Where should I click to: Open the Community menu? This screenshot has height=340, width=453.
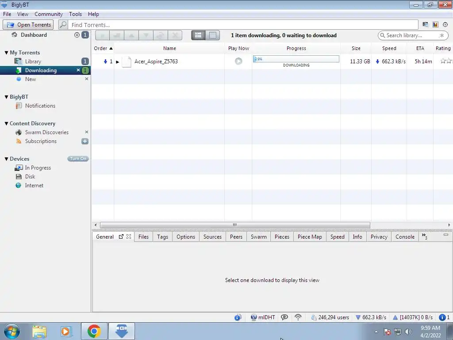coord(49,14)
